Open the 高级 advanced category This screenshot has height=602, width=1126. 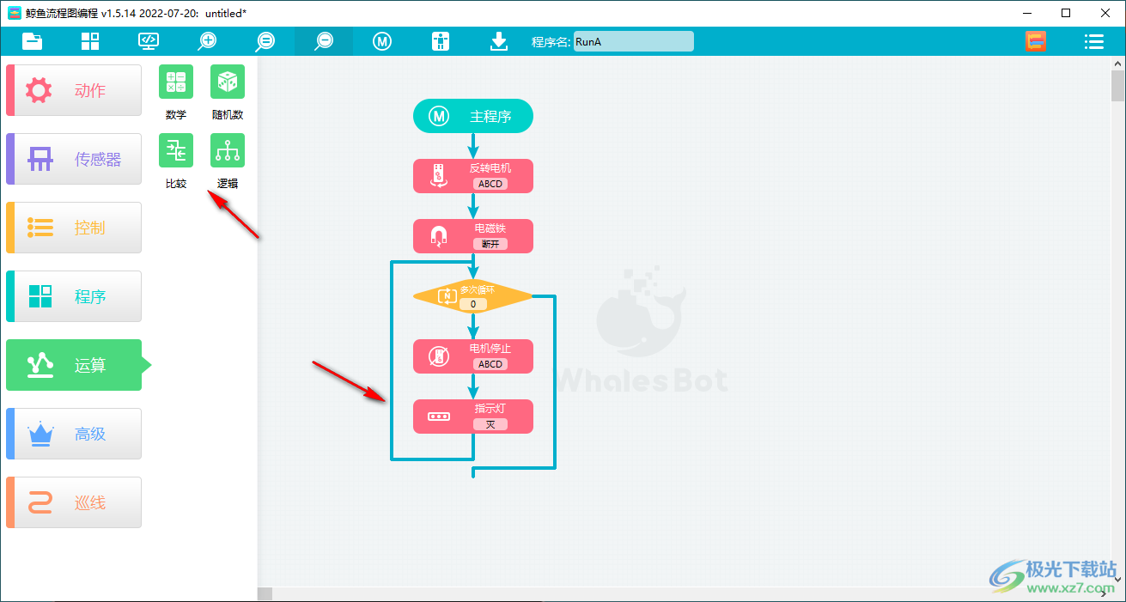tap(74, 434)
